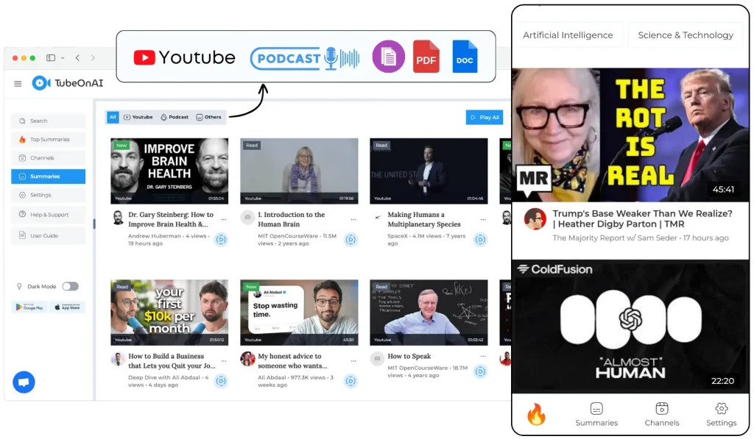Filter summaries by Youtube
Screen dimensions: 754x439
point(138,117)
